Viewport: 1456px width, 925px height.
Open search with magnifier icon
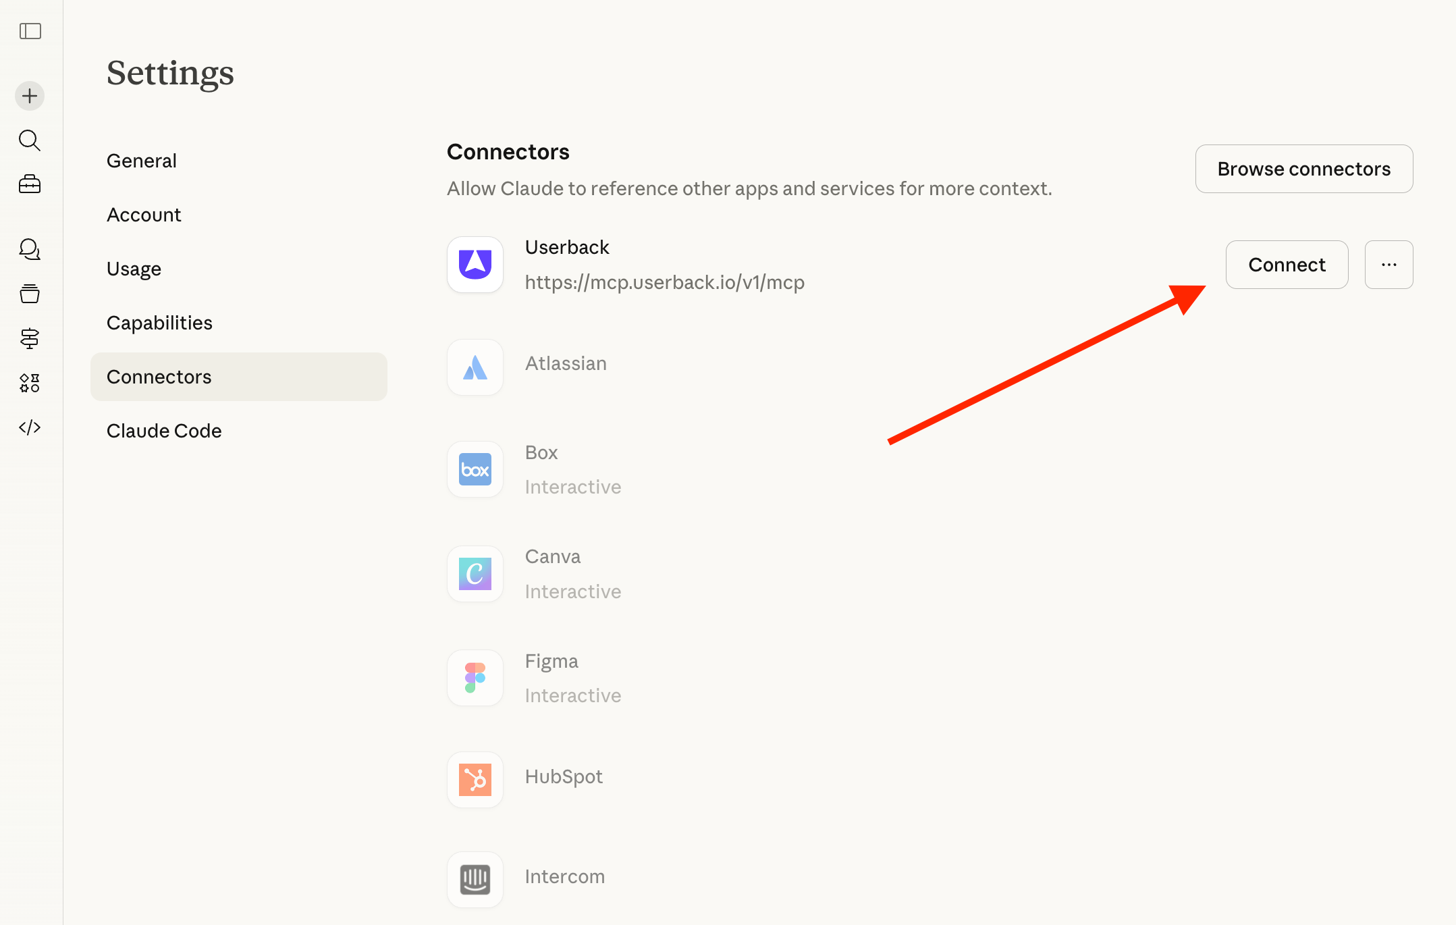pos(30,140)
